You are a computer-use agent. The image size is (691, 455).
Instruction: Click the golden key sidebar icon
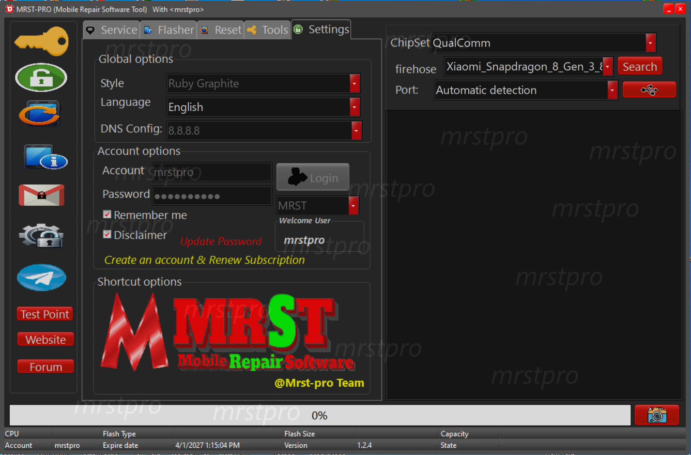[42, 41]
